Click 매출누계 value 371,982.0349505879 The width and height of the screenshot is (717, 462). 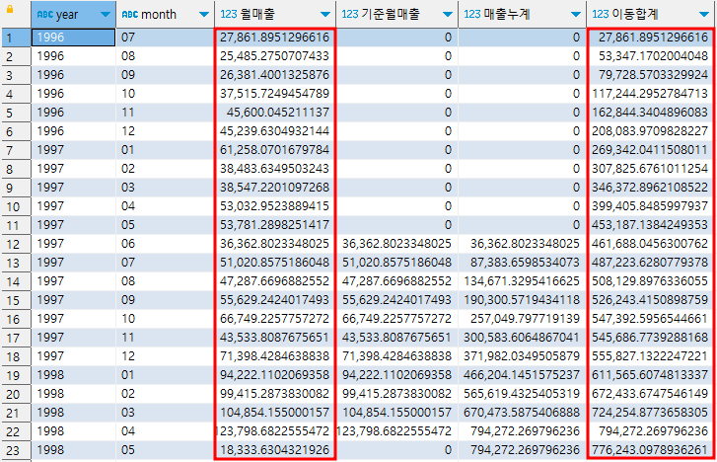tap(522, 356)
